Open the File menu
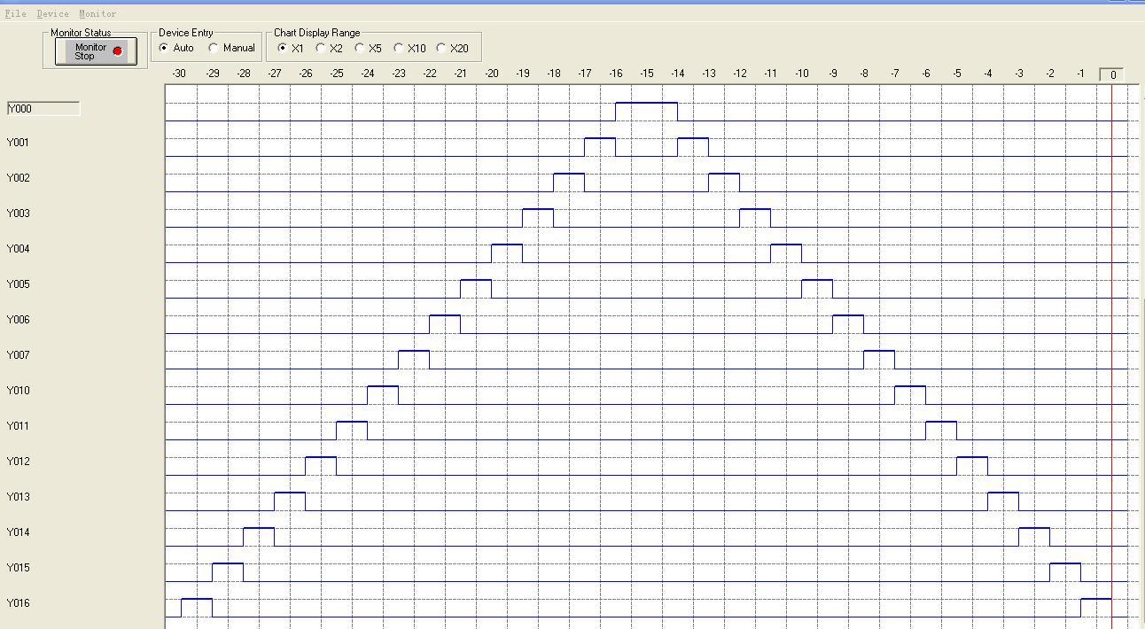 [x=16, y=14]
